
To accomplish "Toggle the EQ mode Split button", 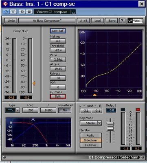I will pos(58,97).
